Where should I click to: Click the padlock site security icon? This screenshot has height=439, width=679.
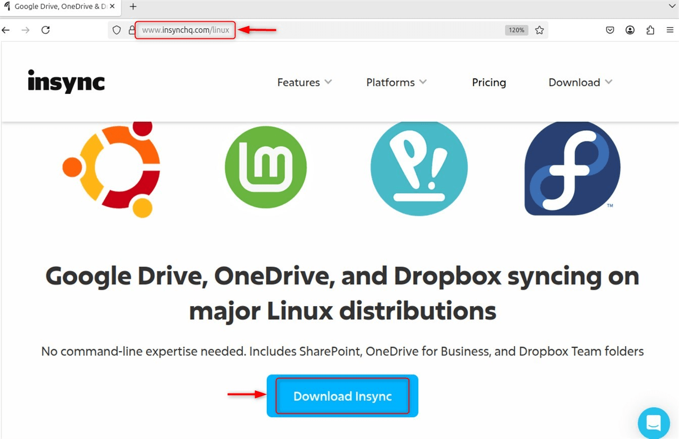(x=132, y=30)
